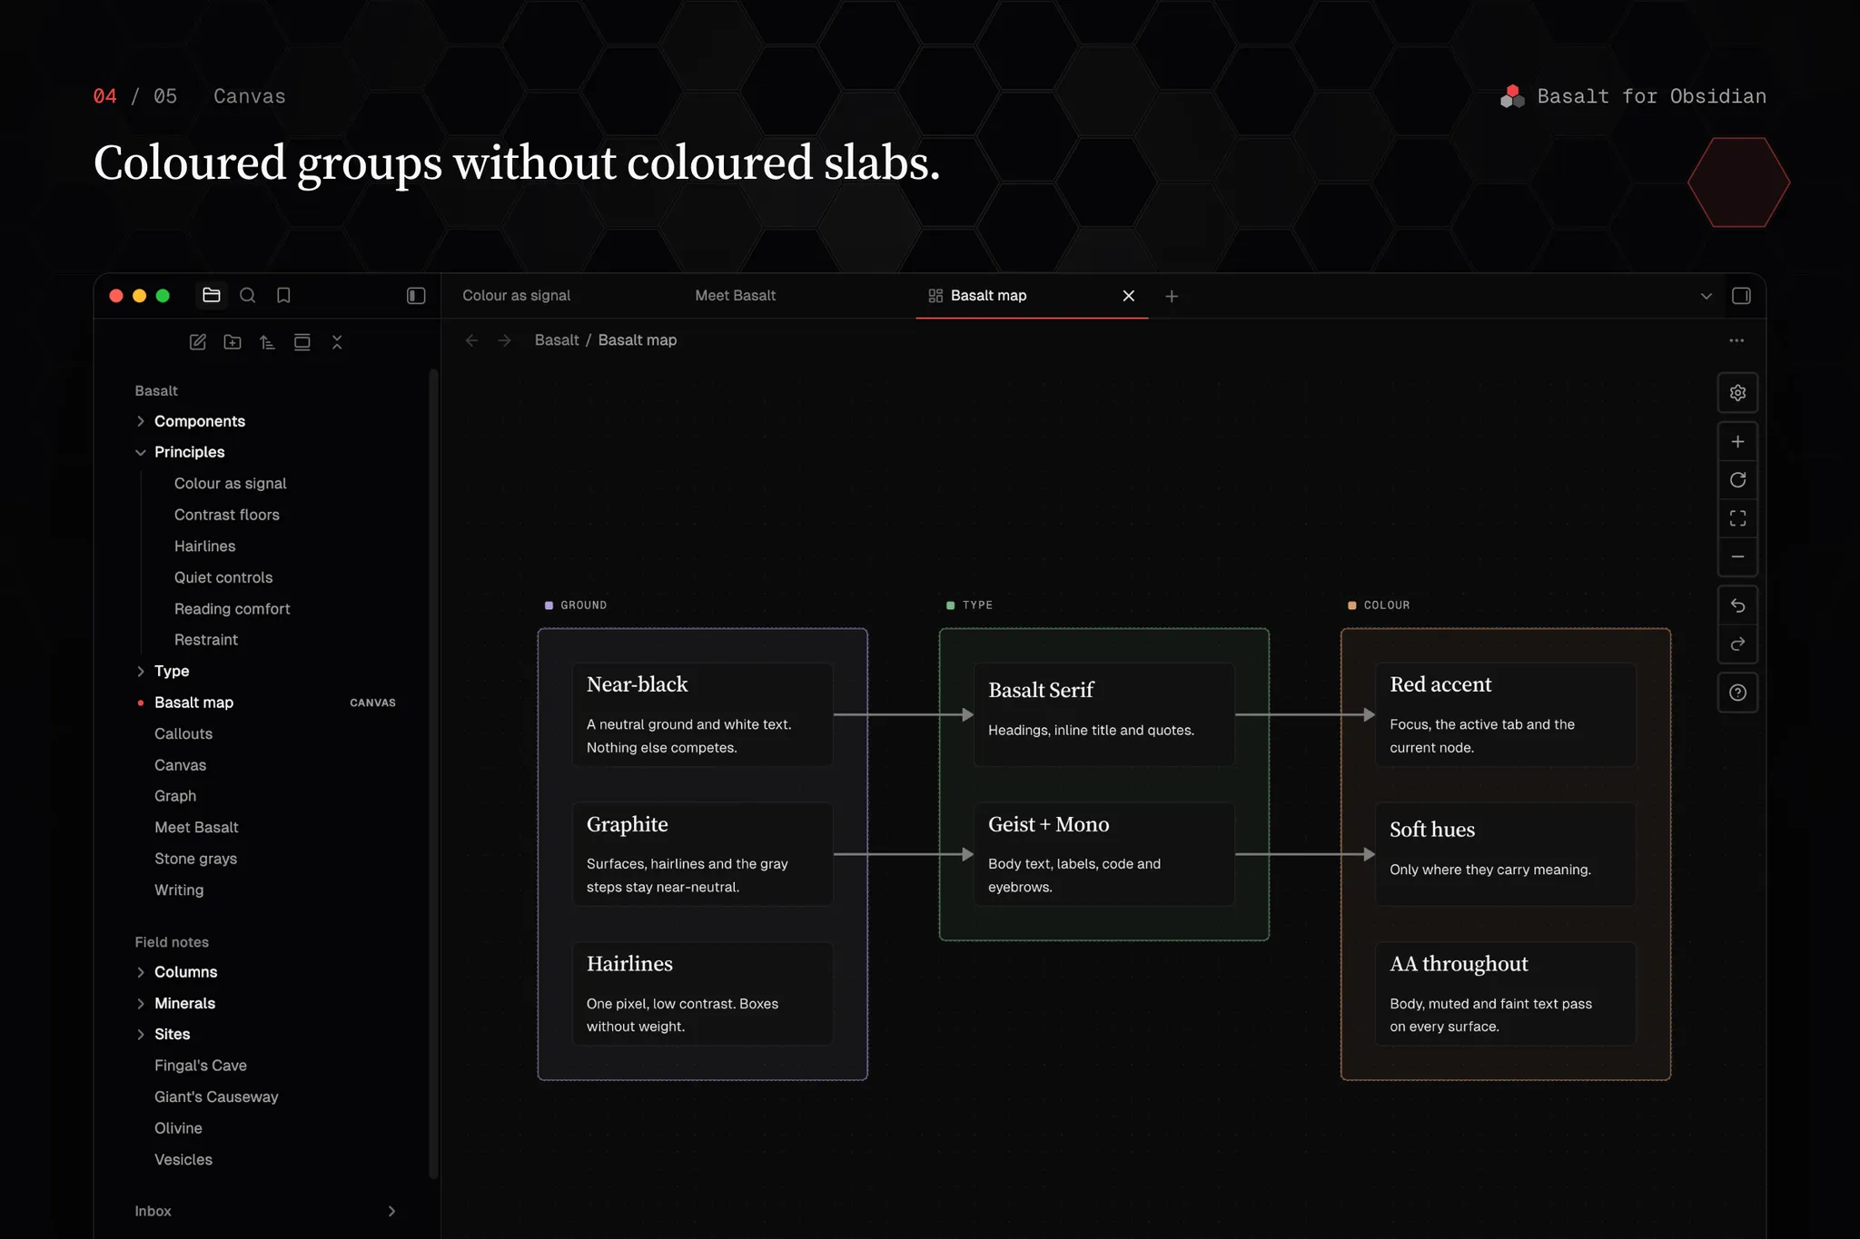Select the Ground group colour swatch
Image resolution: width=1860 pixels, height=1239 pixels.
pos(549,605)
